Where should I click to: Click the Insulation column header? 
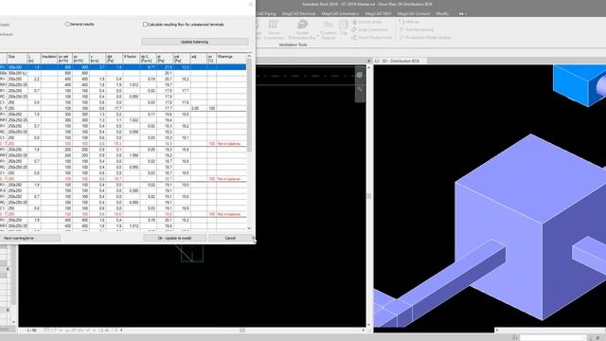click(x=49, y=59)
